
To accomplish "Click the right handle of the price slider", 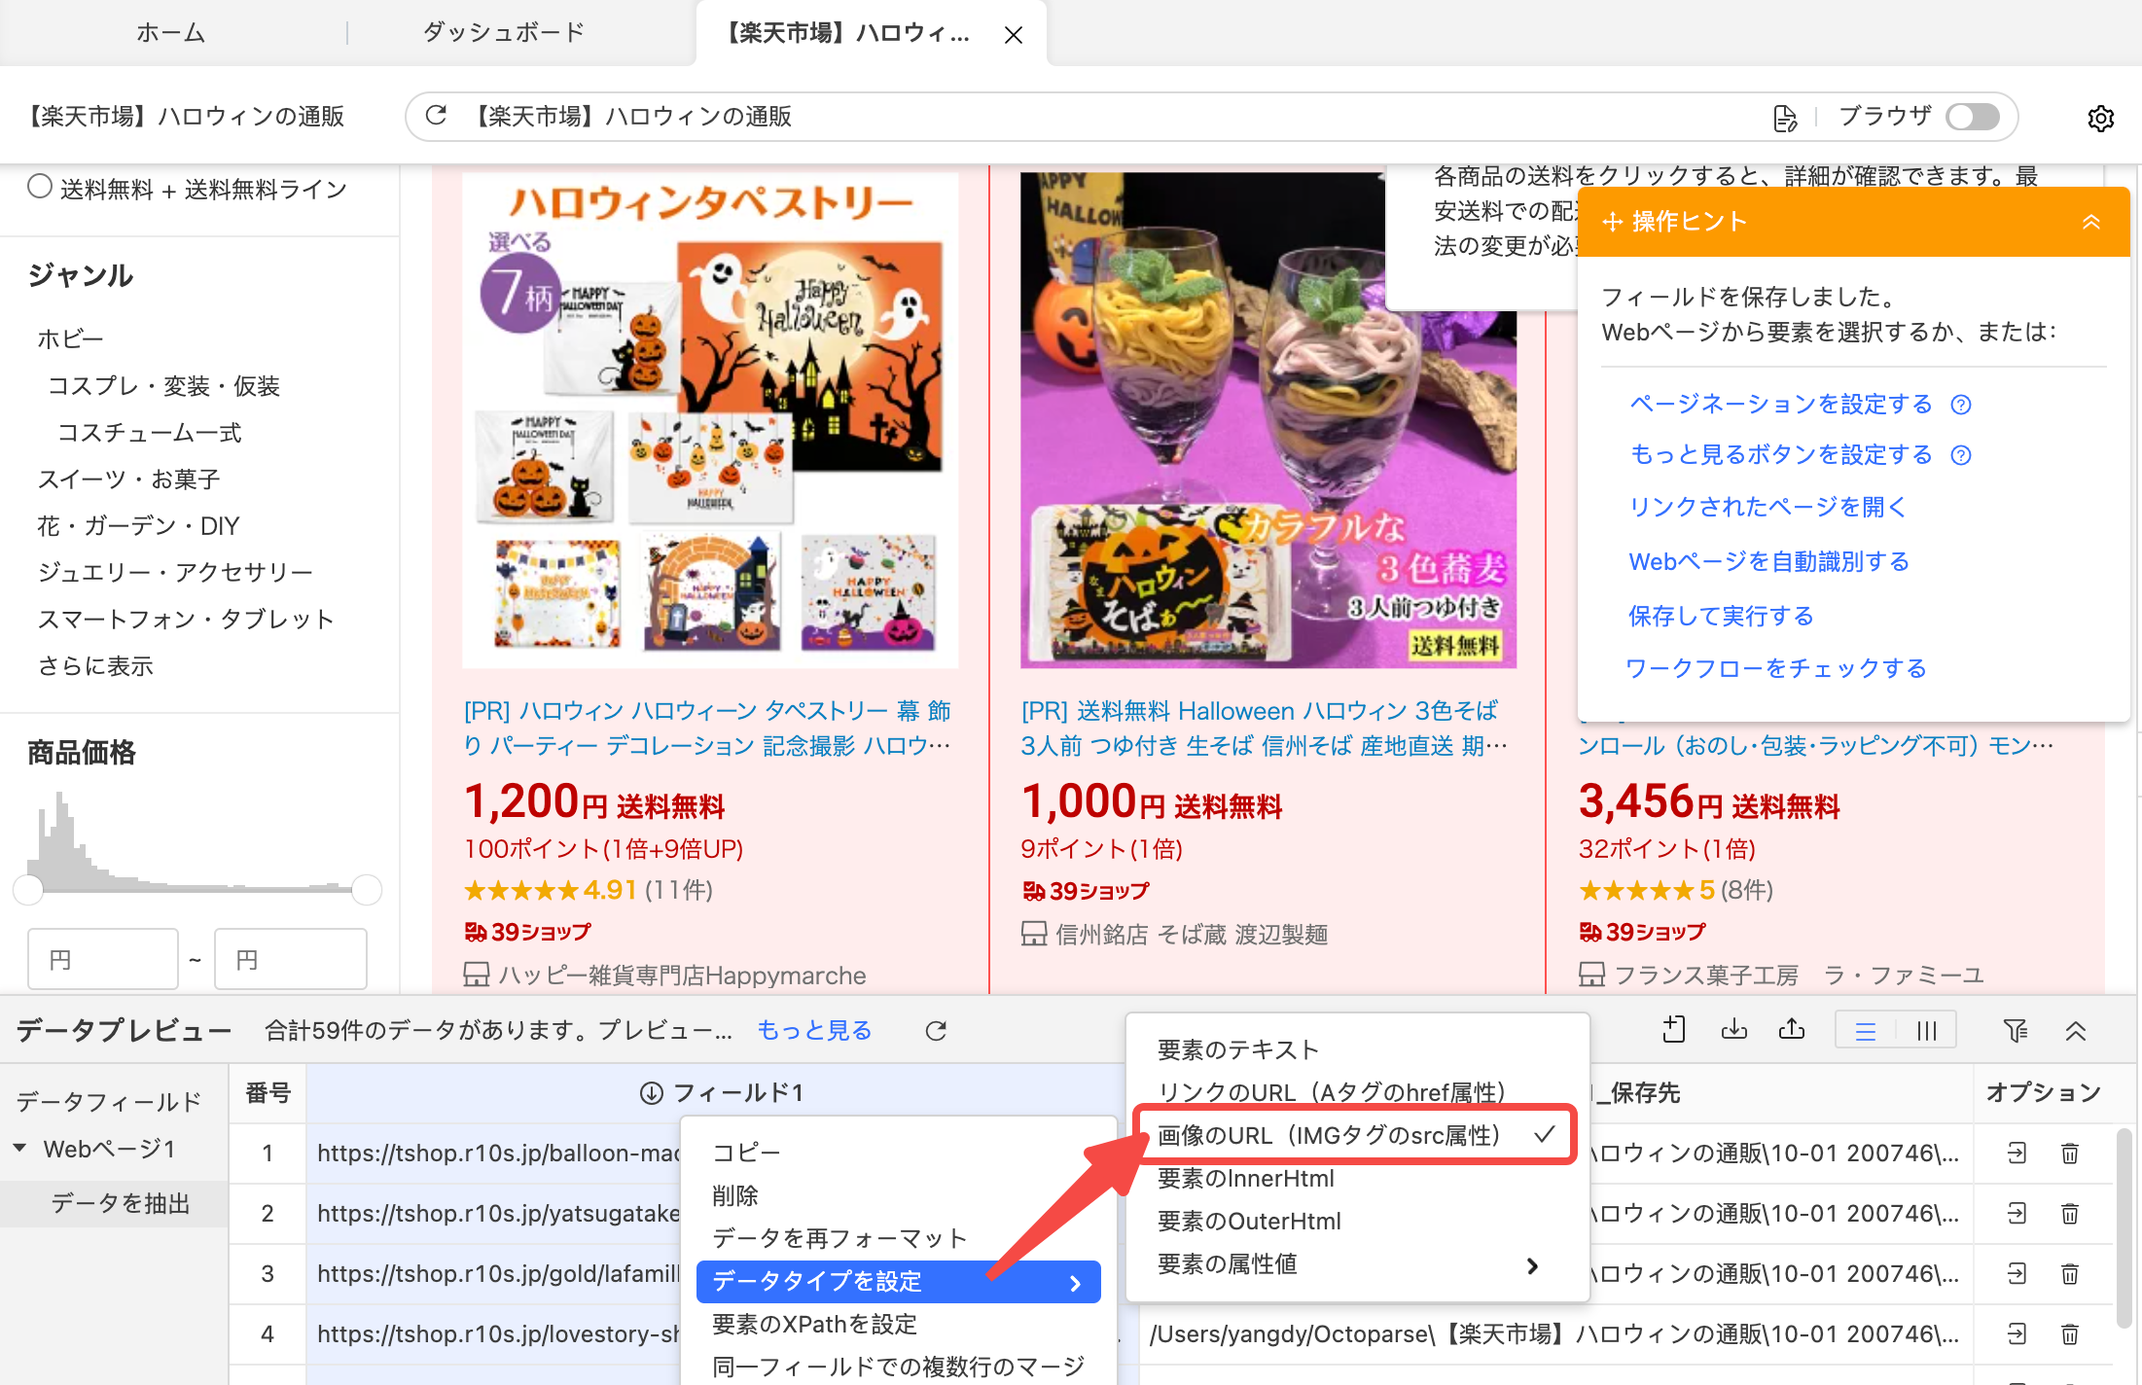I will click(x=367, y=889).
